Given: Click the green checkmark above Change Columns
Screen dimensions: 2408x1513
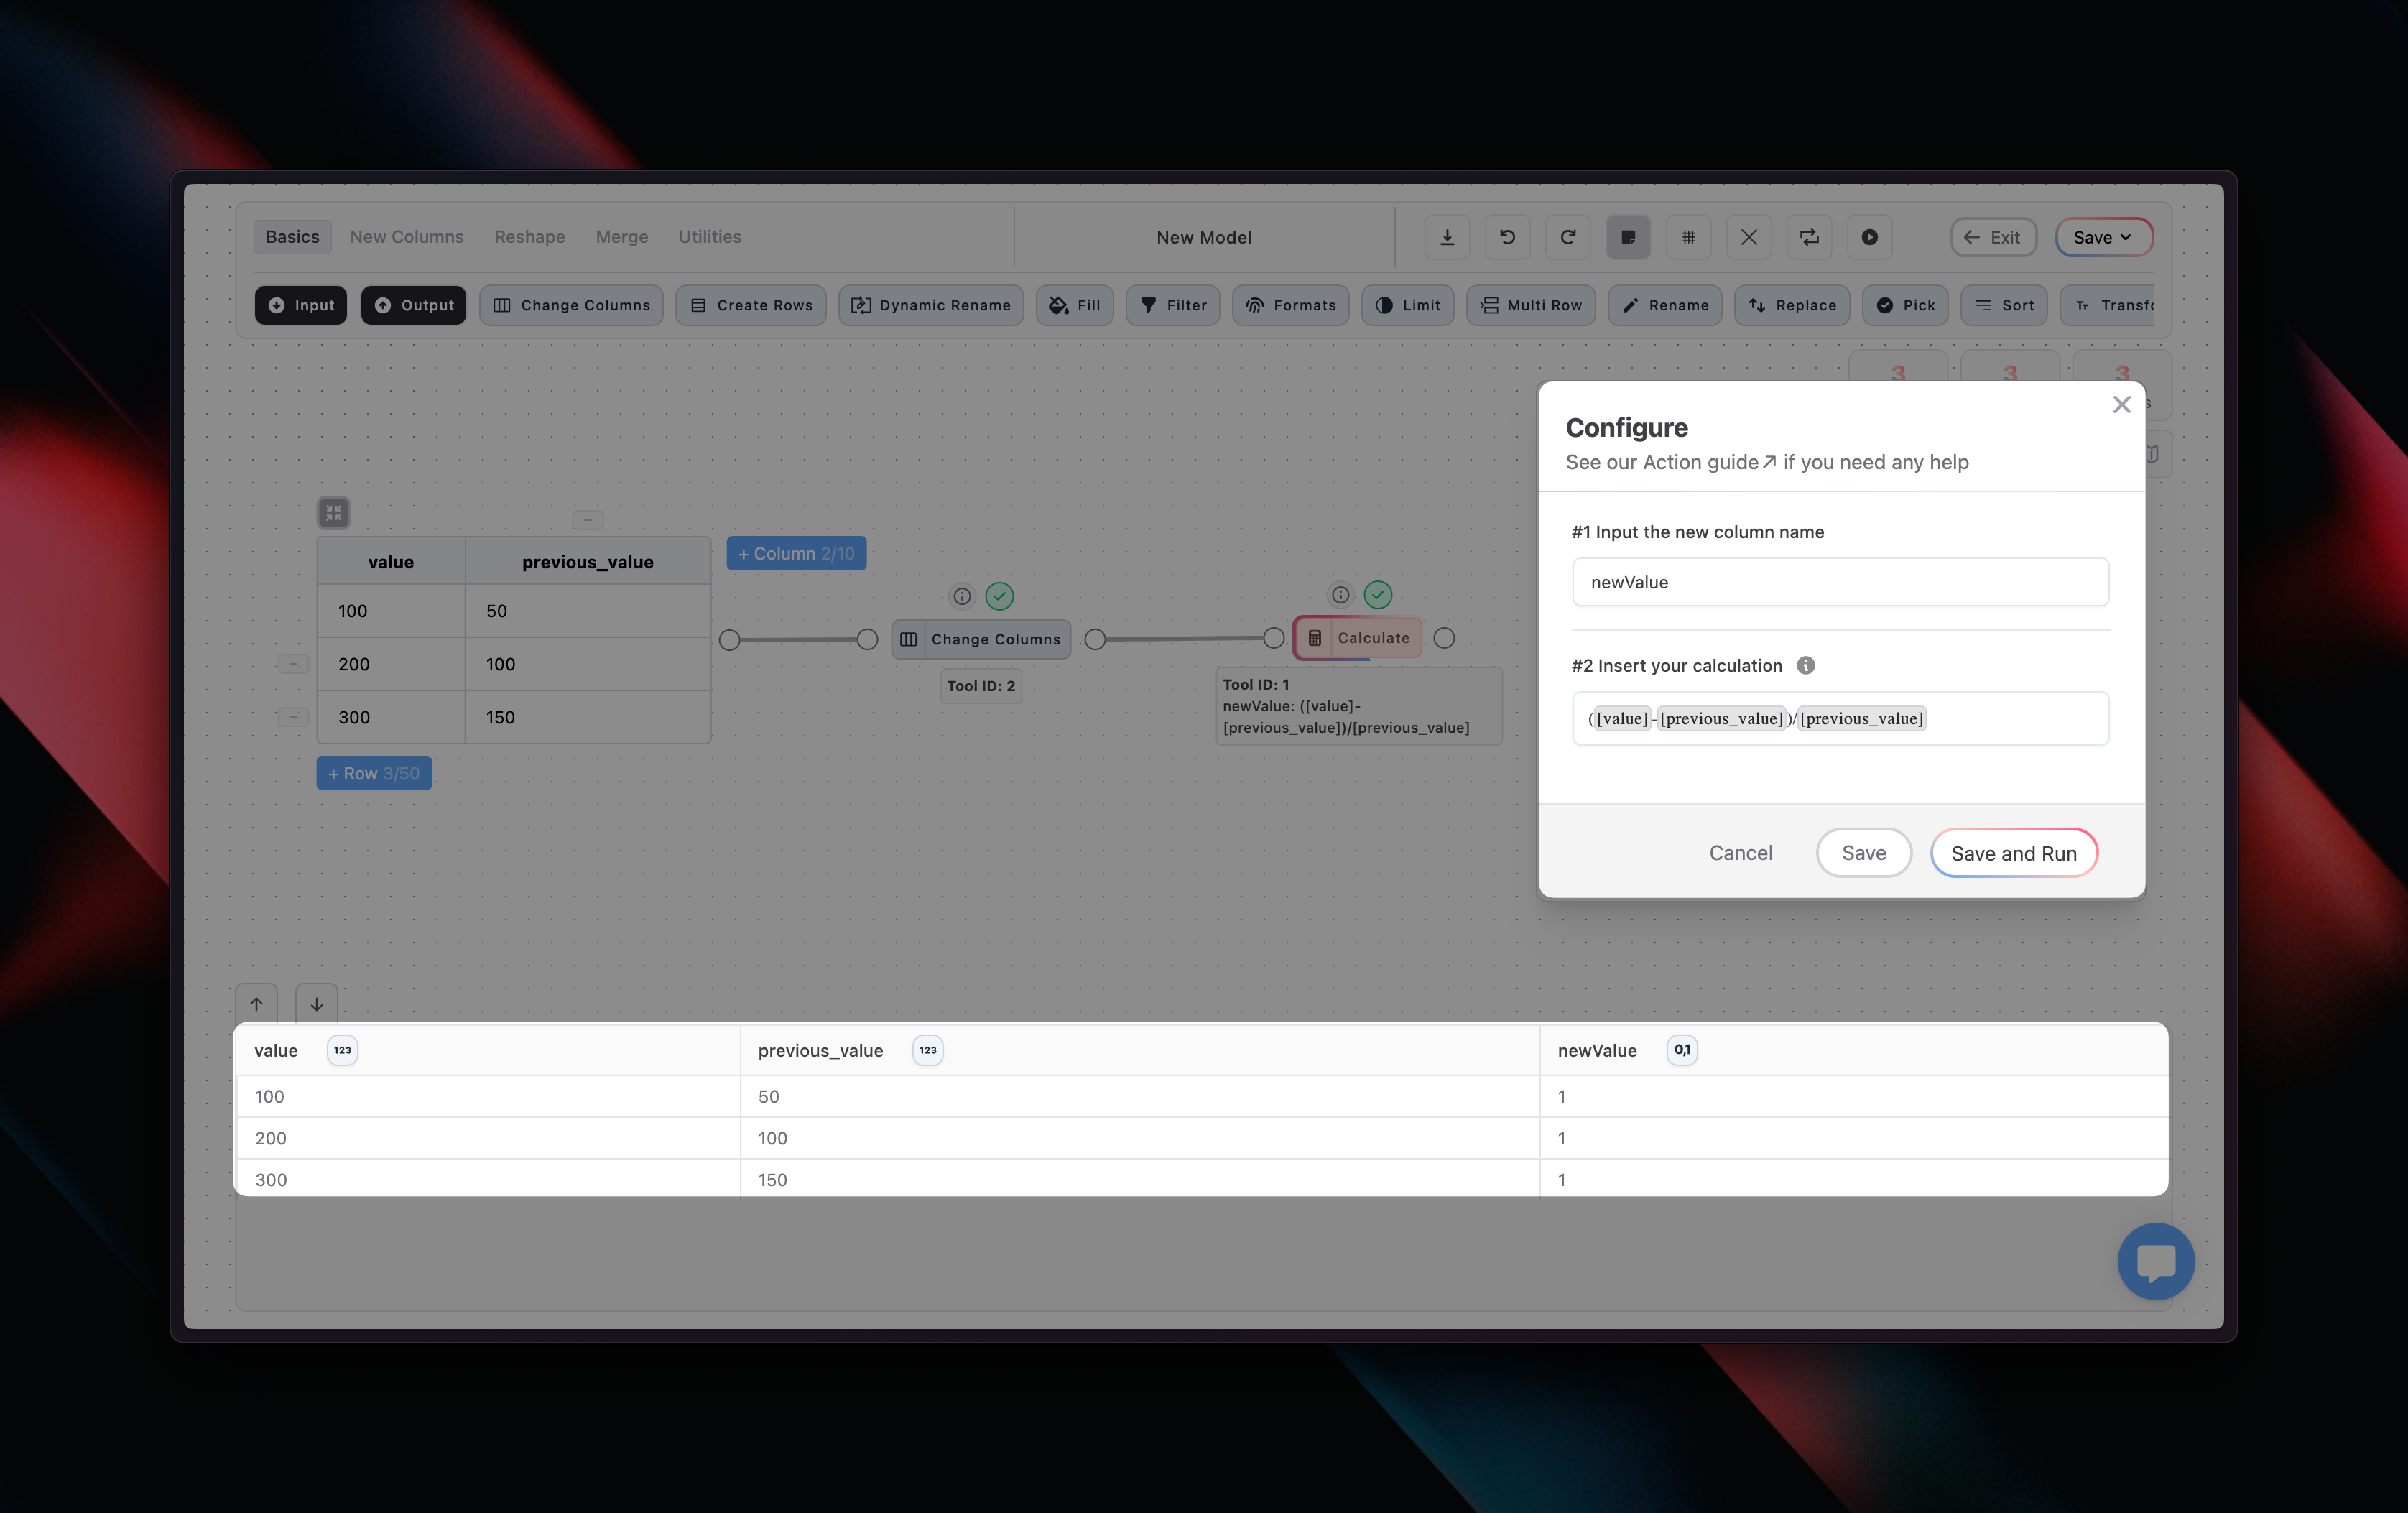Looking at the screenshot, I should tap(999, 596).
